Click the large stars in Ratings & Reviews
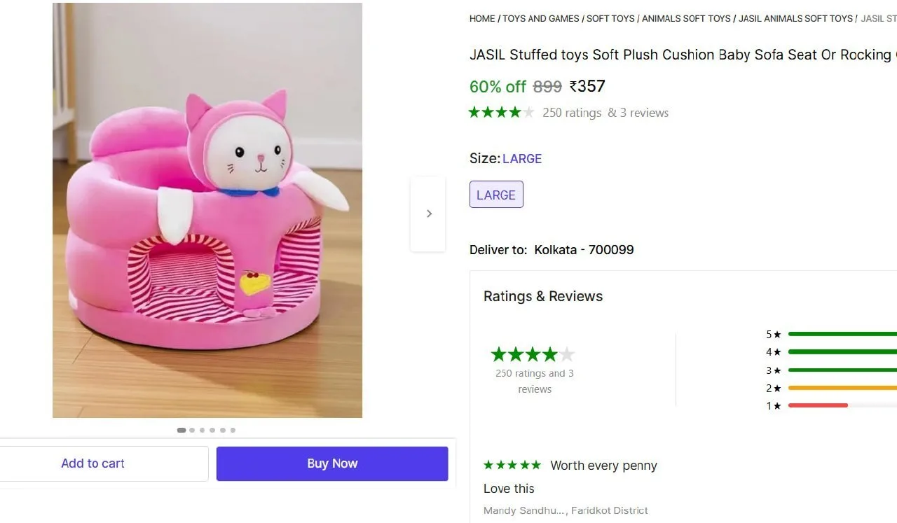This screenshot has height=523, width=897. tap(533, 354)
